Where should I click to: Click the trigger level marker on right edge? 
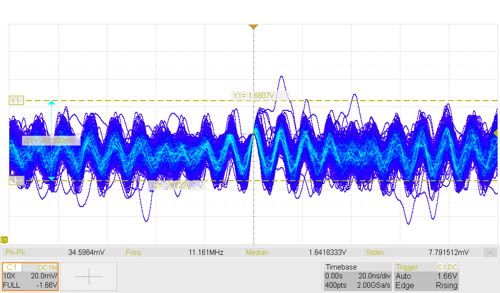click(496, 133)
